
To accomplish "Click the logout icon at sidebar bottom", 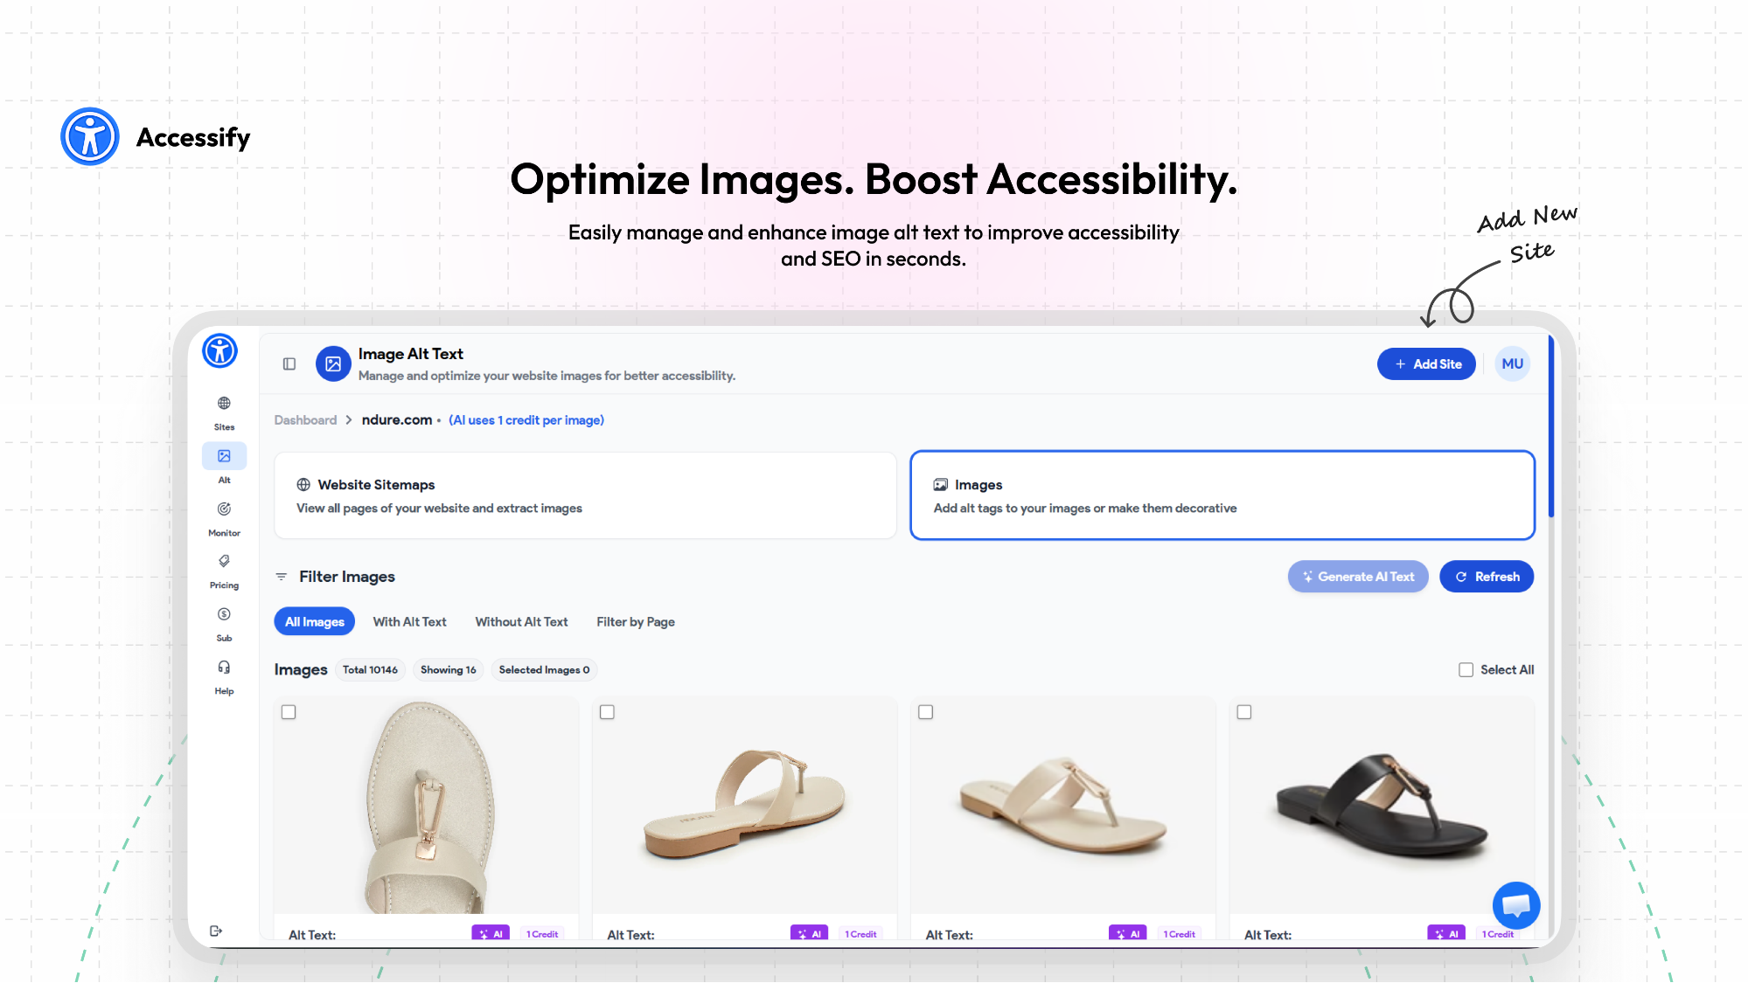I will (216, 931).
